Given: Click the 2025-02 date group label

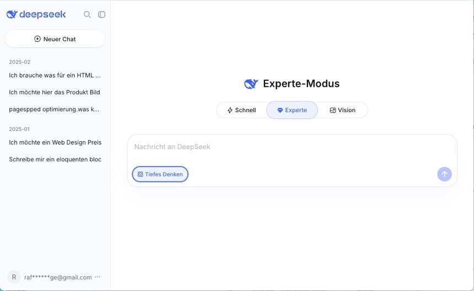Looking at the screenshot, I should coord(20,62).
